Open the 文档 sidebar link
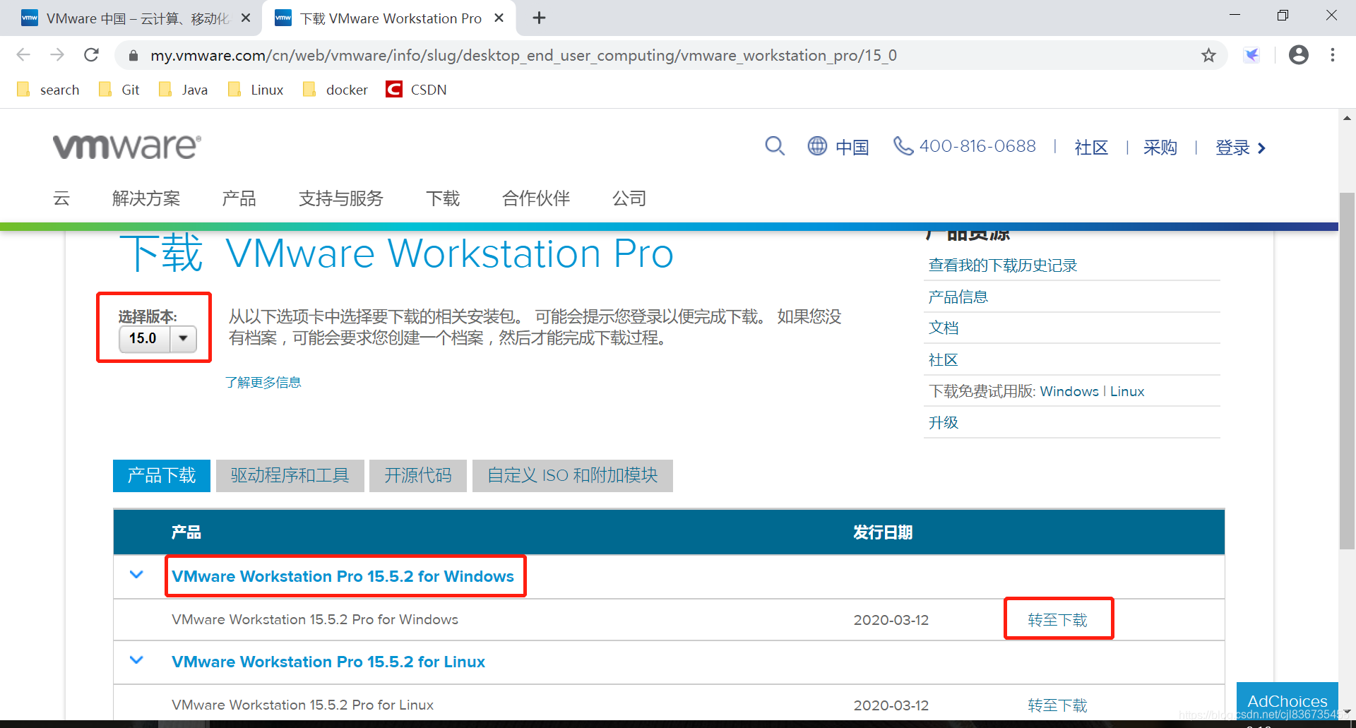Screen dimensions: 1356x728 (x=944, y=328)
